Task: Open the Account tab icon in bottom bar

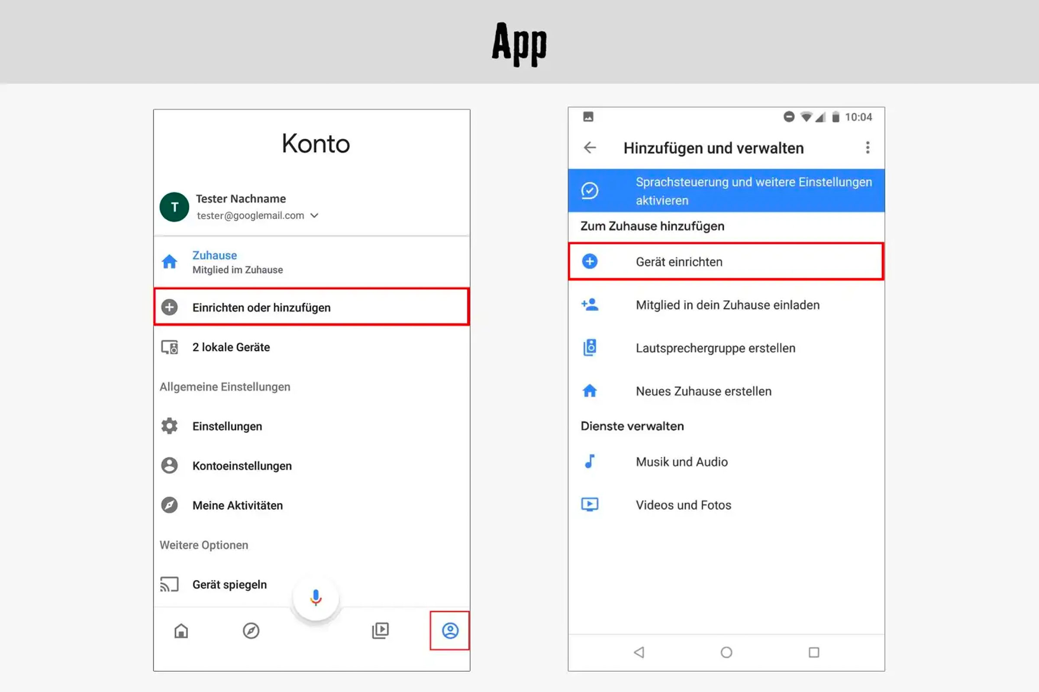Action: (450, 631)
